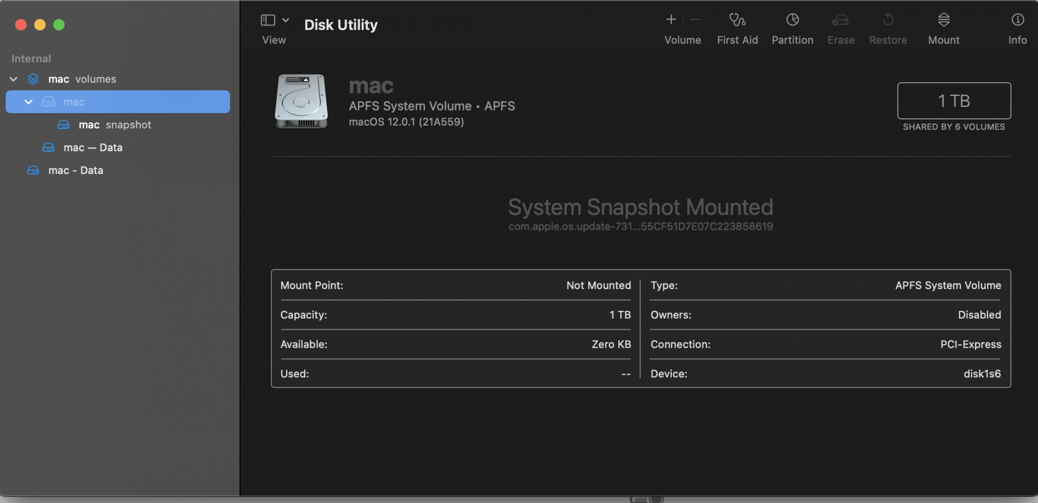
Task: Click the Mount icon
Action: point(944,20)
